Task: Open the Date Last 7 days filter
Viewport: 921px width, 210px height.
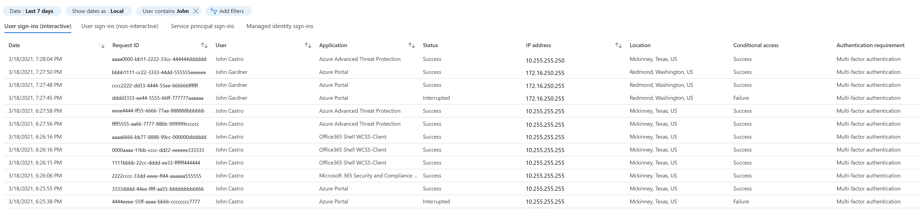Action: point(32,11)
